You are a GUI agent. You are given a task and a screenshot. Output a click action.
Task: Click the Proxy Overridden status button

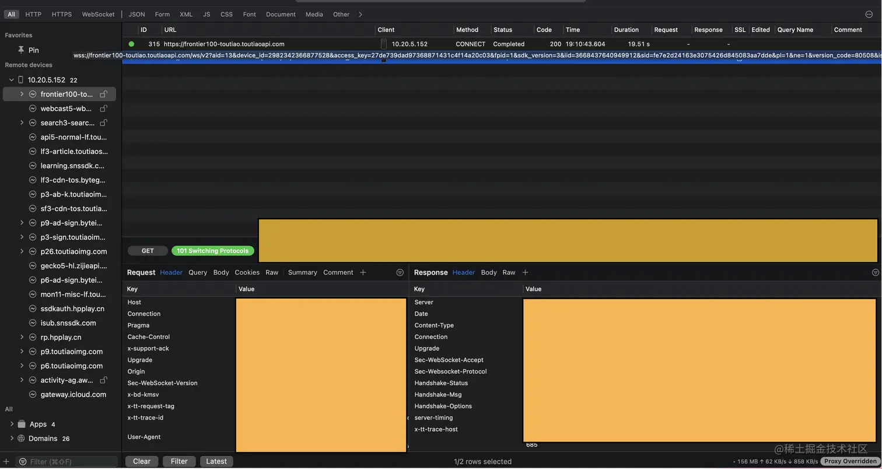(x=850, y=461)
